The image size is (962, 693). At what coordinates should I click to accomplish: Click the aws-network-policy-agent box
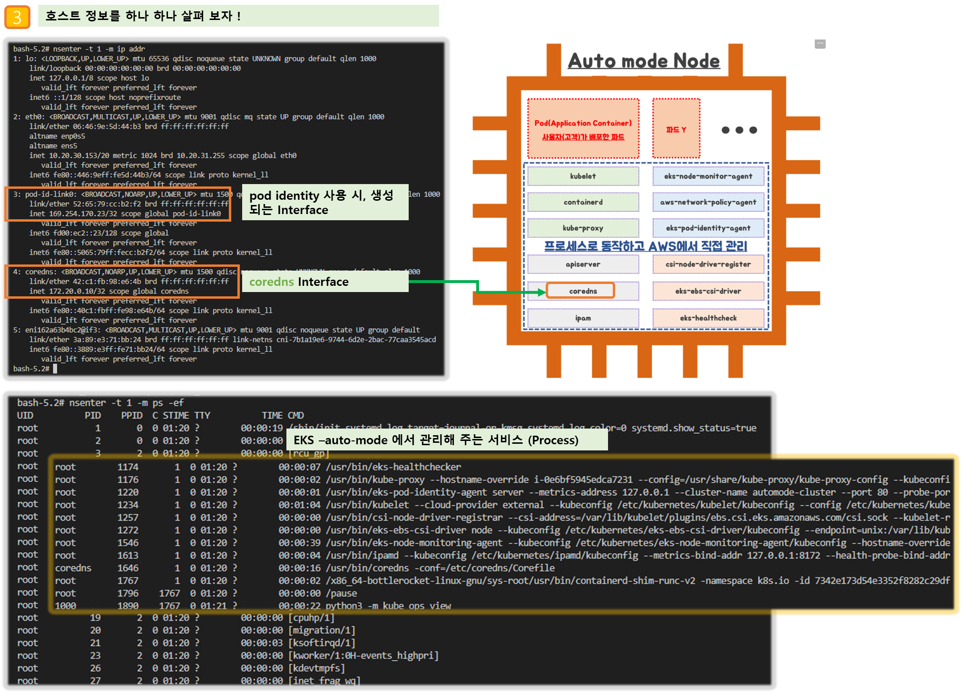coord(708,202)
